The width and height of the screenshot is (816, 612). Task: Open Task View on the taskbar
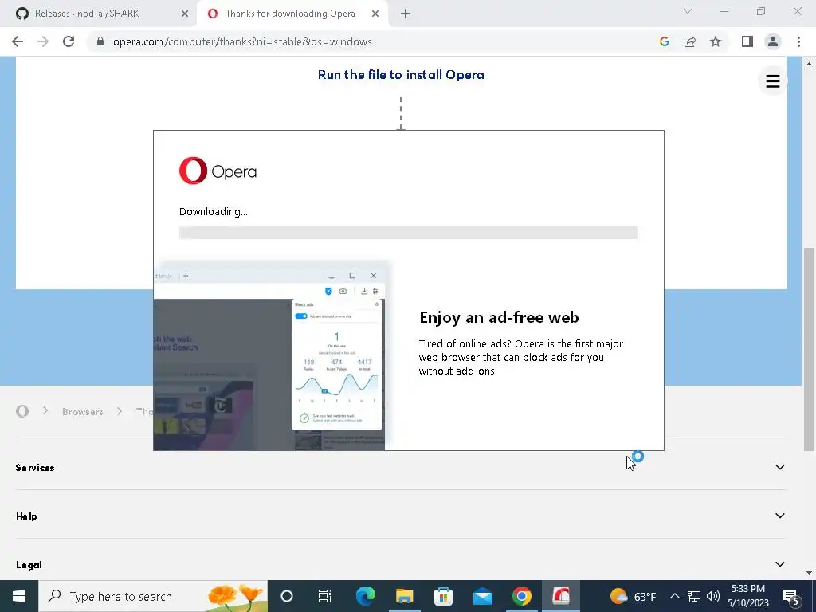coord(325,596)
